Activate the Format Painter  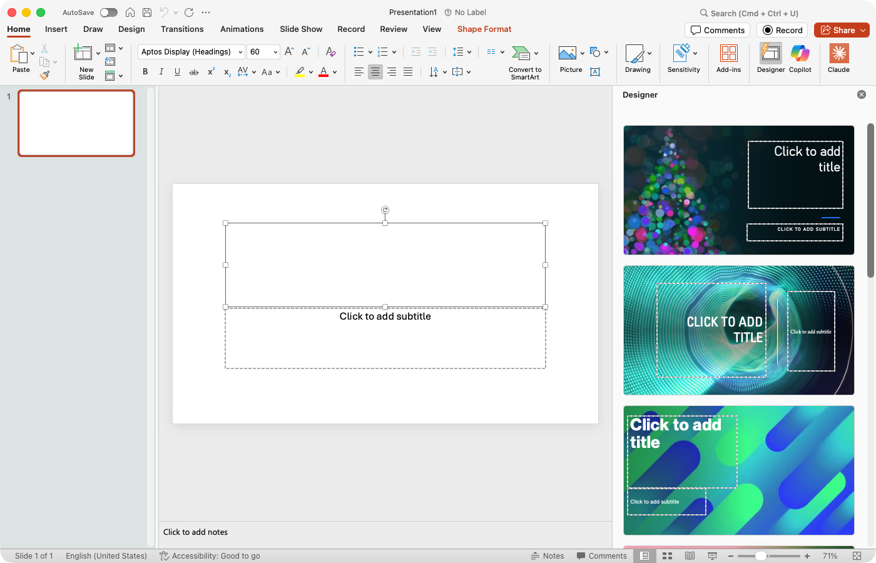(44, 75)
